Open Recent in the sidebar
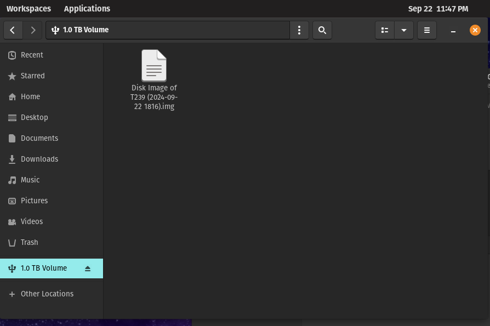This screenshot has height=326, width=490. (32, 55)
